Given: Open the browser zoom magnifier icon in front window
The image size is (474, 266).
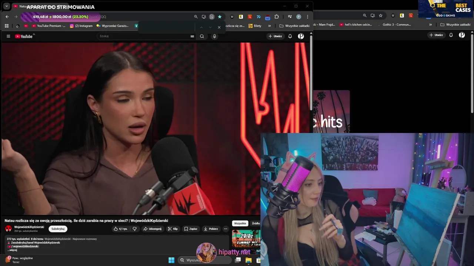Looking at the screenshot, I should (x=196, y=17).
